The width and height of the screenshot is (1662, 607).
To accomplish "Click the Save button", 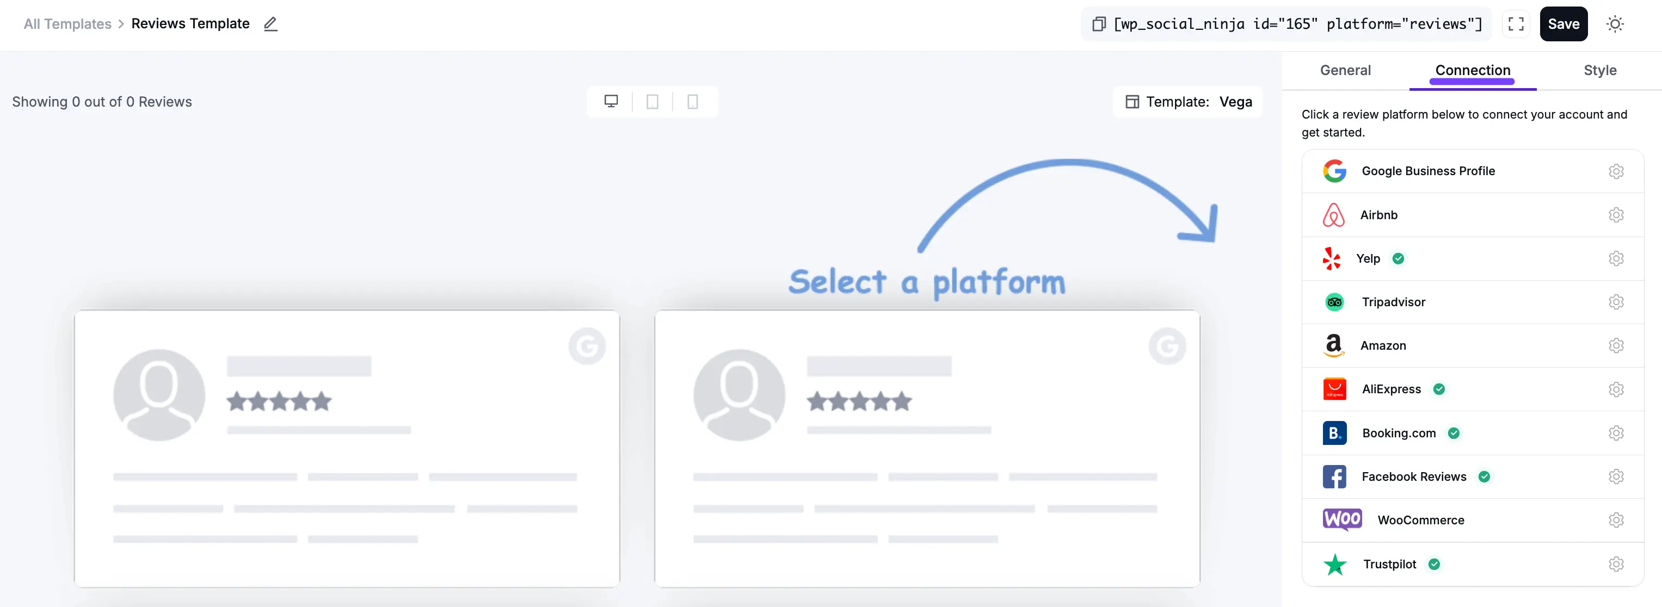I will coord(1563,23).
